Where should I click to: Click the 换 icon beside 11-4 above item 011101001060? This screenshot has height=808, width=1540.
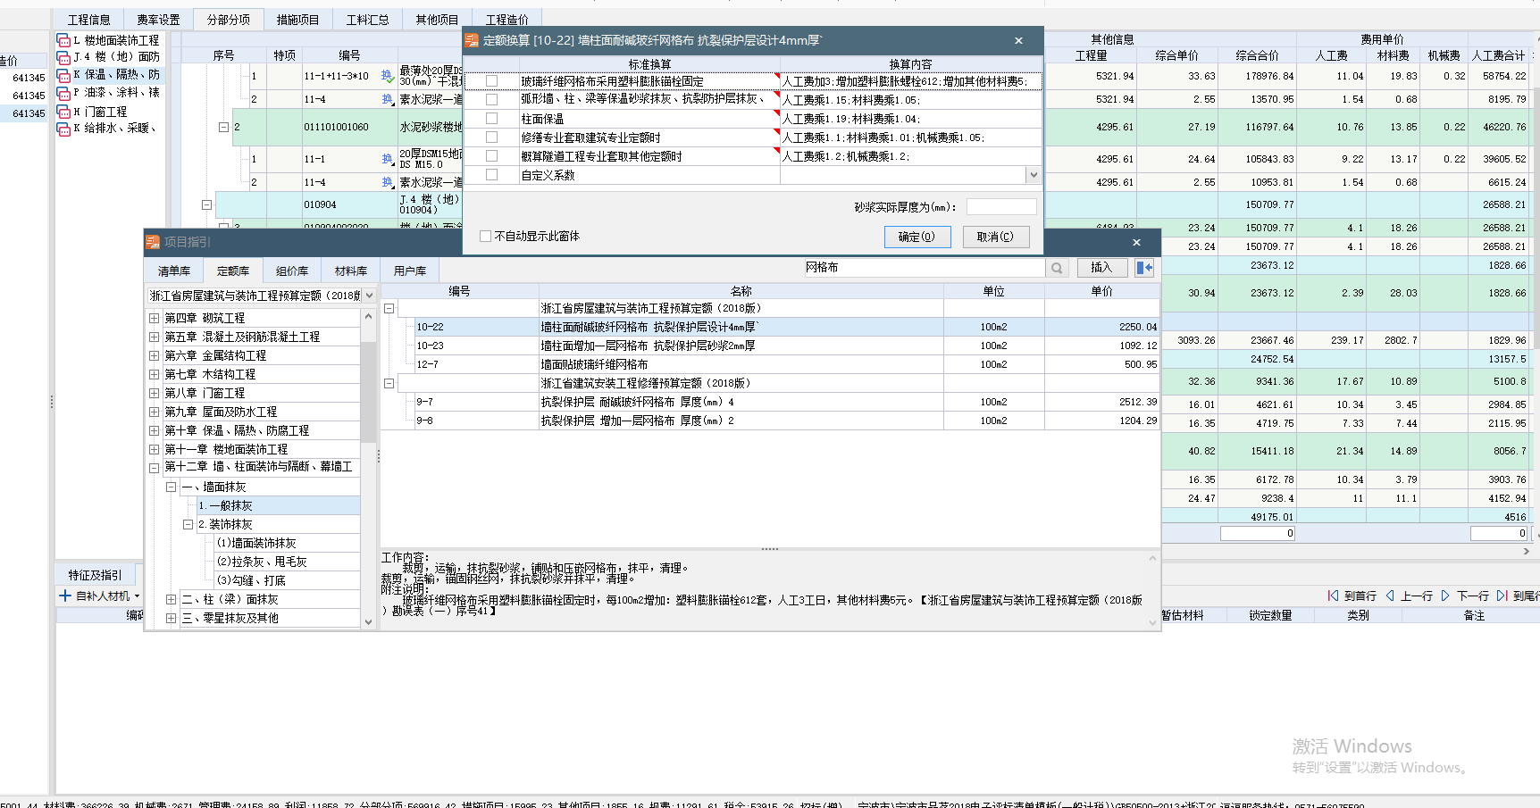click(388, 99)
